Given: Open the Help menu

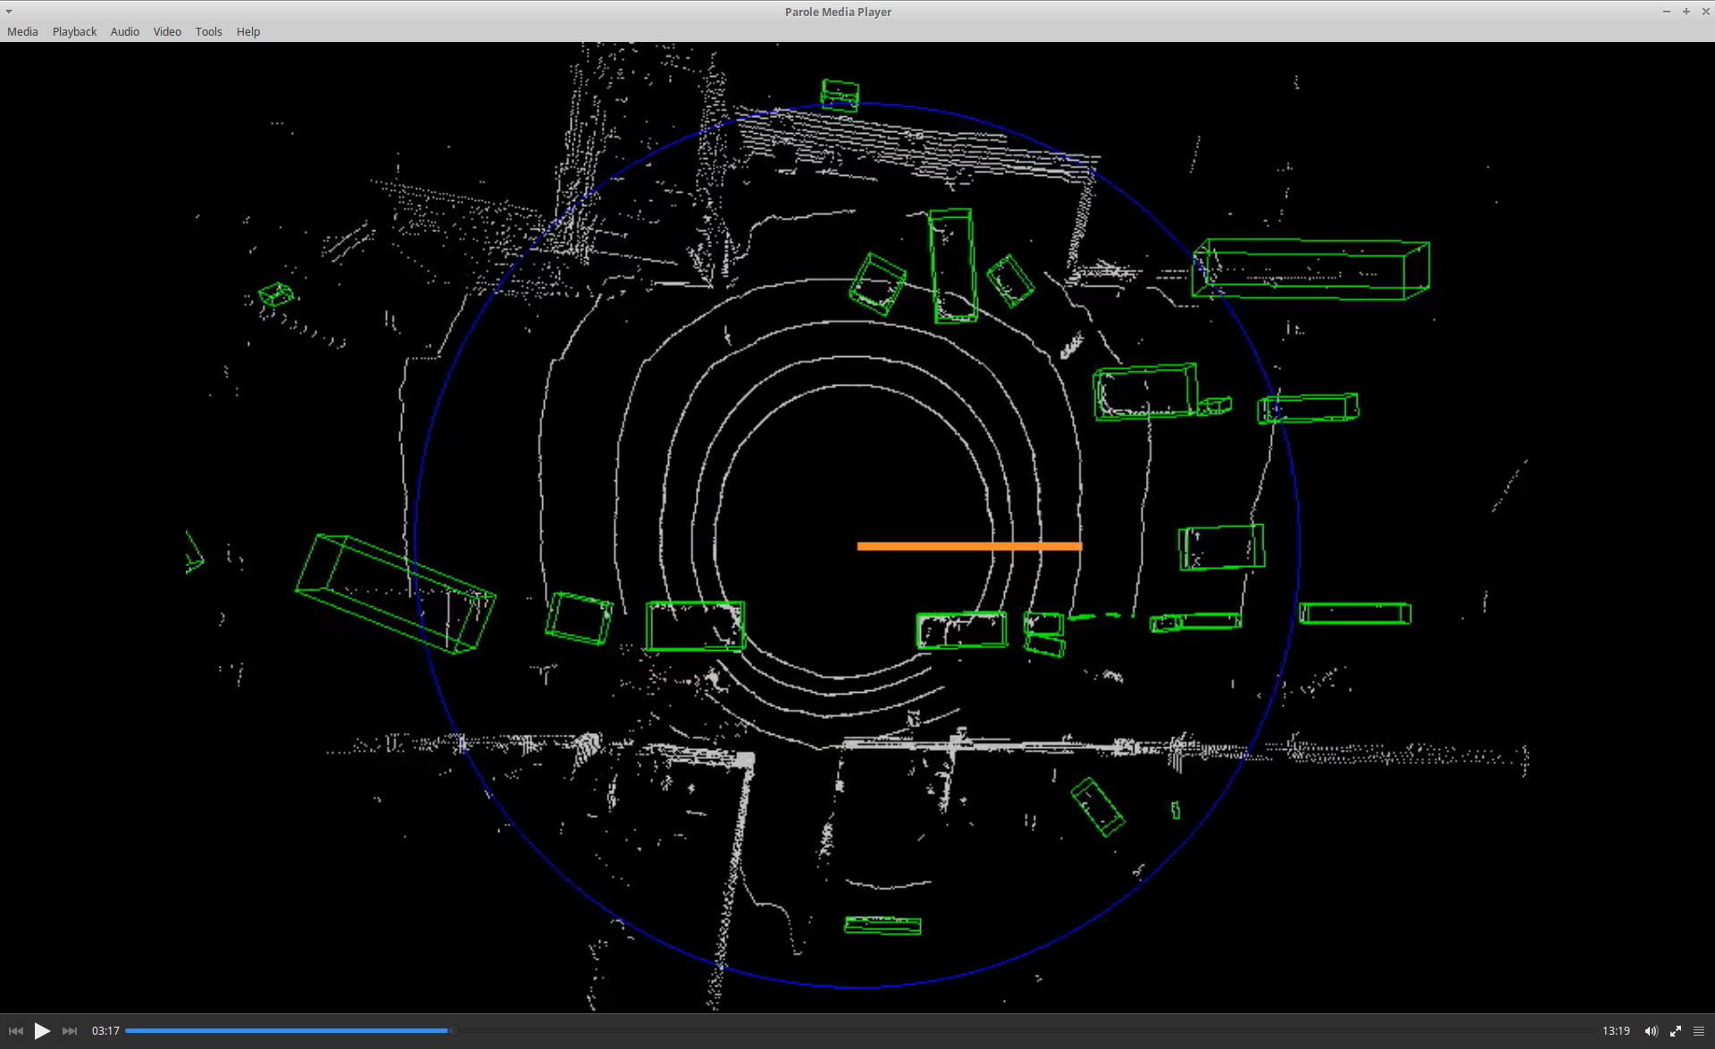Looking at the screenshot, I should [x=248, y=31].
